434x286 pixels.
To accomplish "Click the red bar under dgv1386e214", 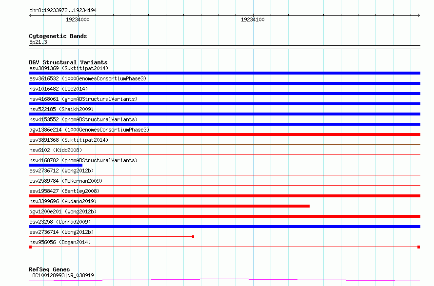I will [224, 134].
